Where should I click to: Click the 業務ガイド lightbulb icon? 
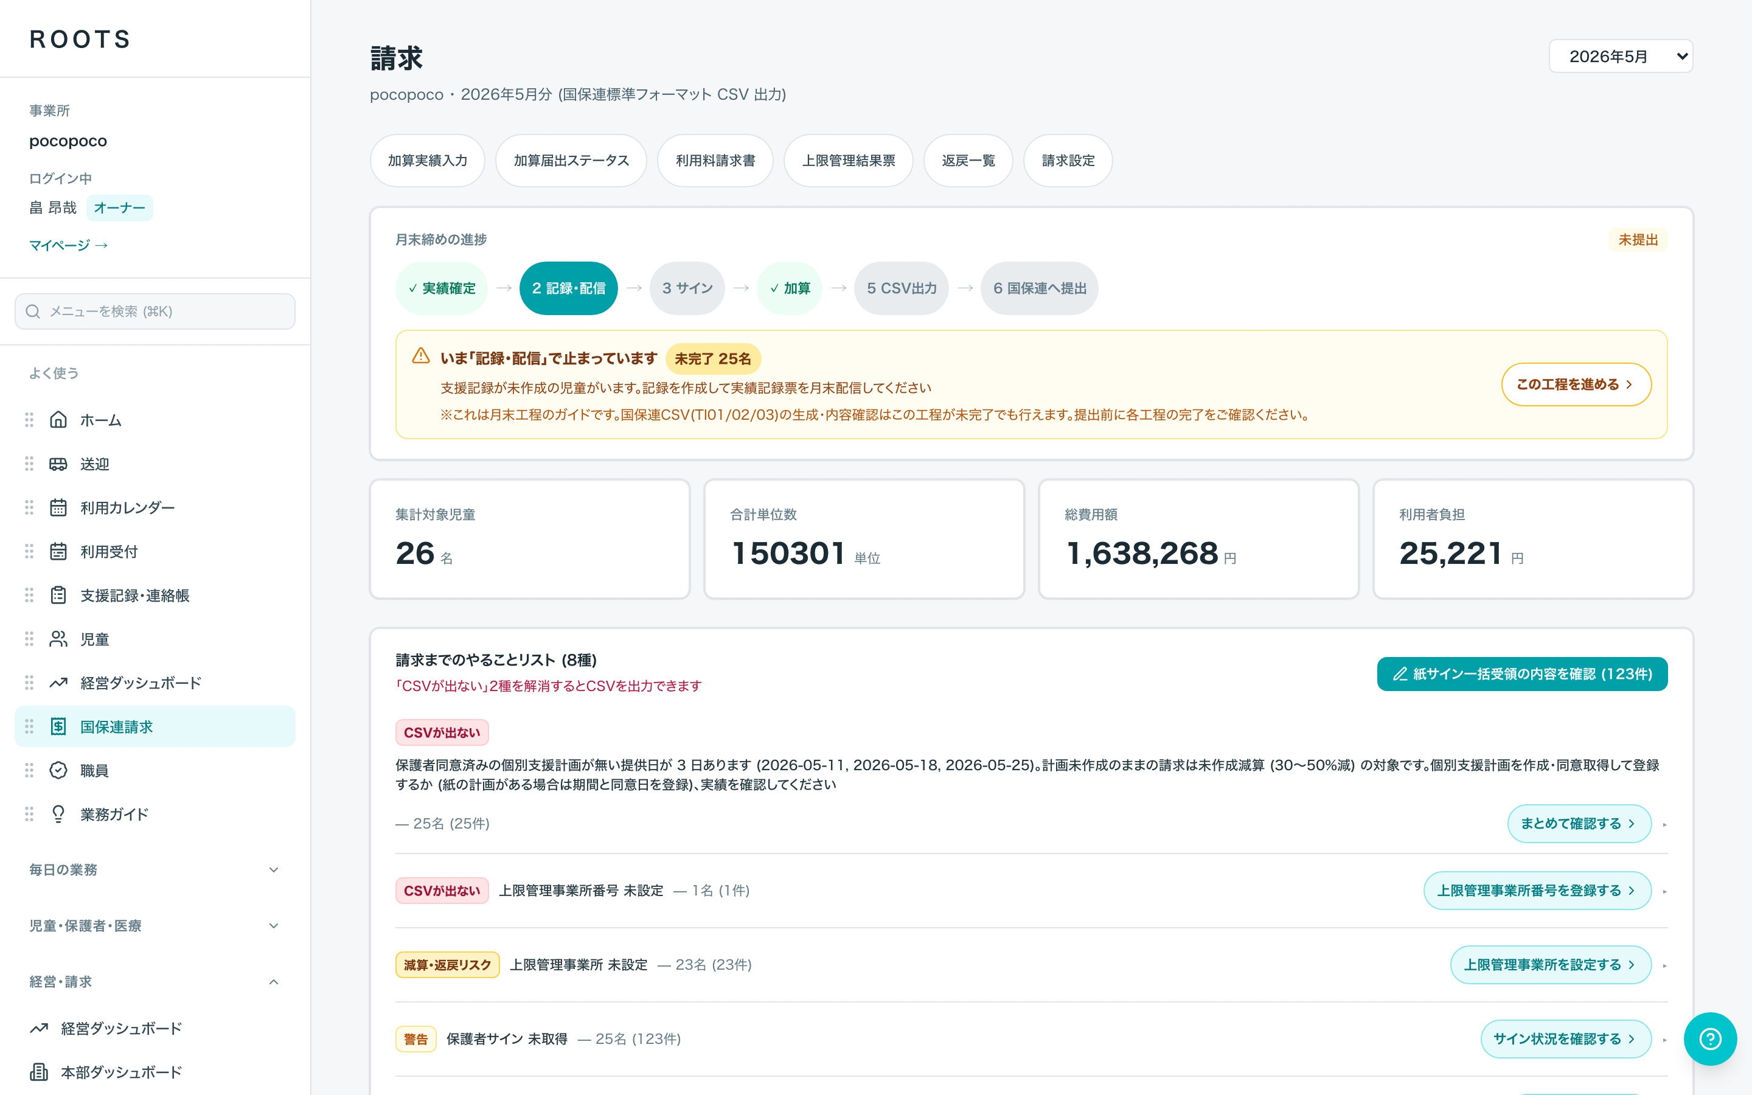coord(58,814)
